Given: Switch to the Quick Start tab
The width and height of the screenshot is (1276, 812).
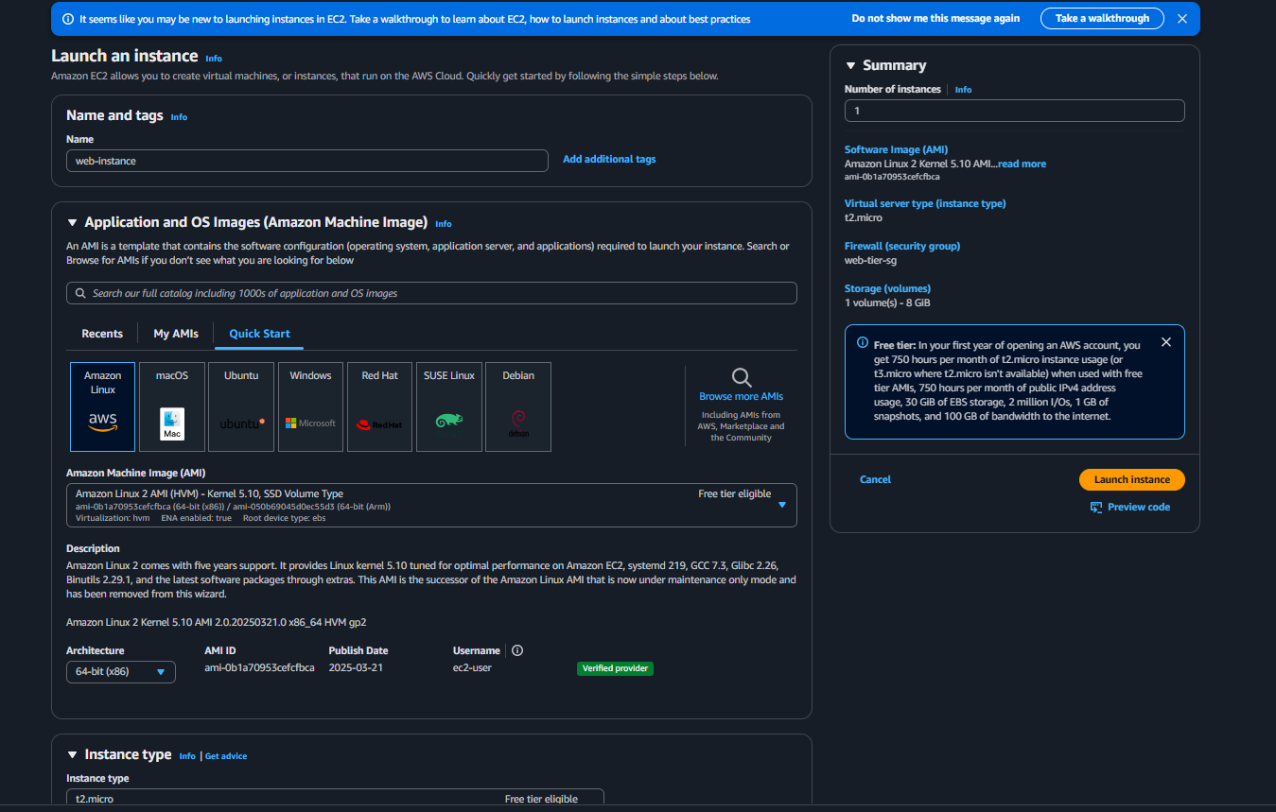Looking at the screenshot, I should coord(259,334).
